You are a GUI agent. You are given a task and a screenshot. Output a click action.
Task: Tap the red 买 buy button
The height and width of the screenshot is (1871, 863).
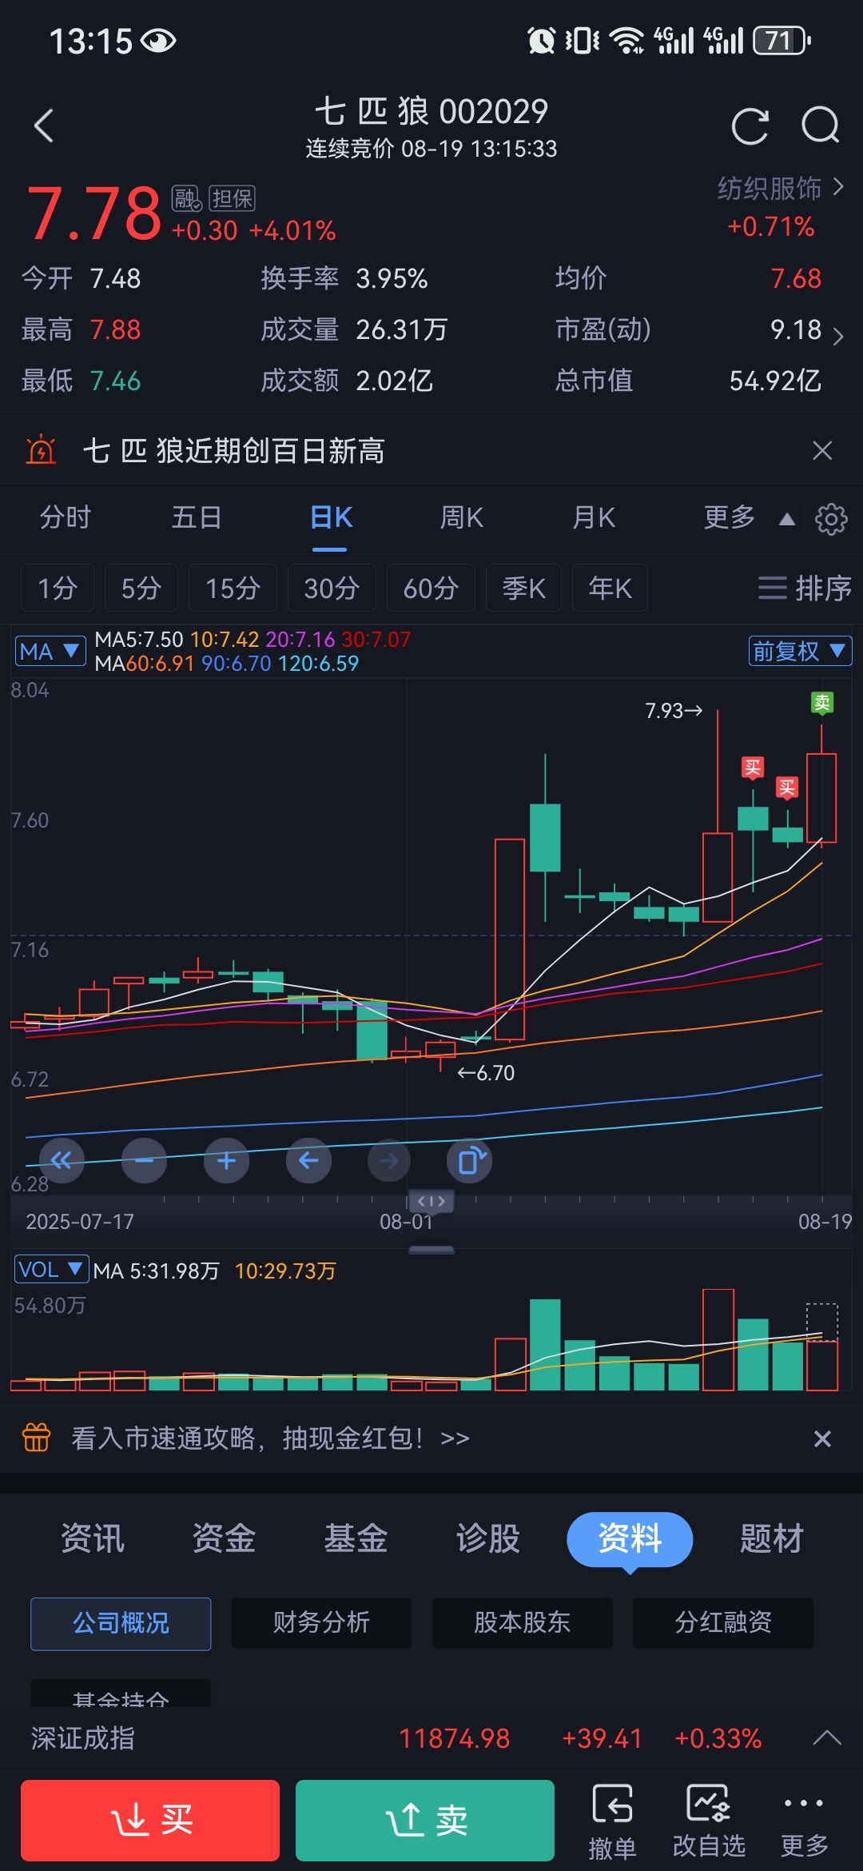tap(150, 1821)
